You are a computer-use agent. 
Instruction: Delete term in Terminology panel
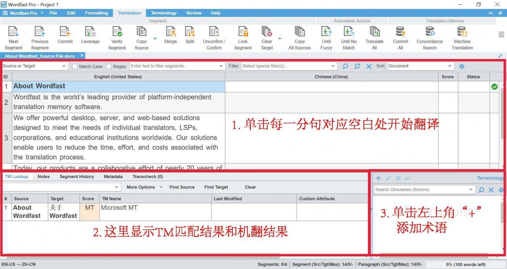click(398, 178)
